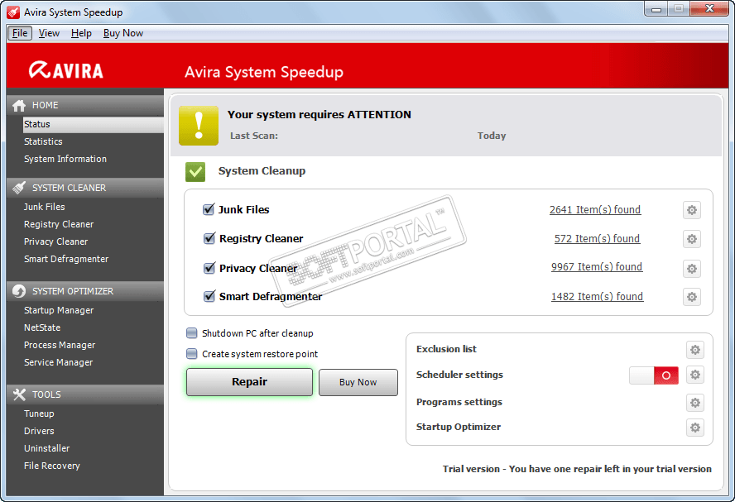
Task: Open Privacy Cleaner in the sidebar
Action: (55, 241)
